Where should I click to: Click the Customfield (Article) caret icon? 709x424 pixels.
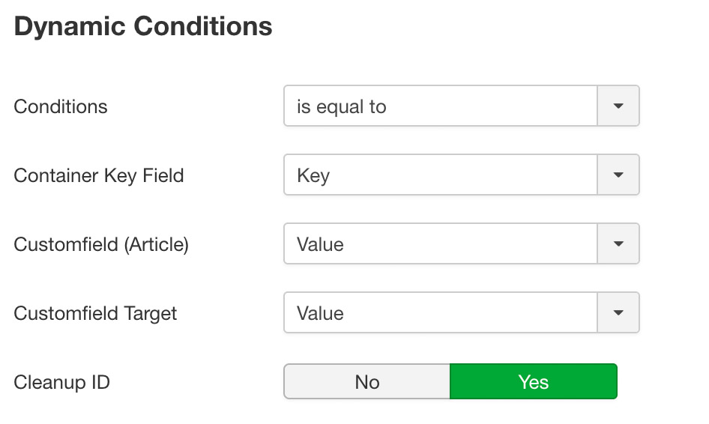coord(618,243)
